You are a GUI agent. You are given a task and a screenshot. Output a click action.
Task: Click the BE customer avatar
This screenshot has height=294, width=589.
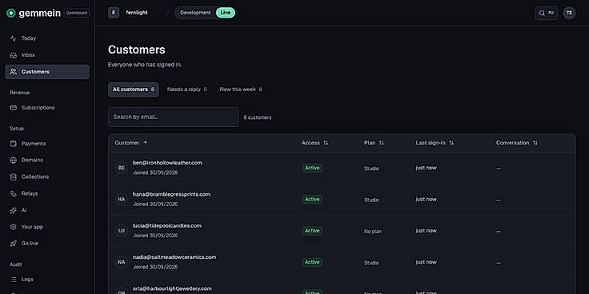[x=122, y=168]
